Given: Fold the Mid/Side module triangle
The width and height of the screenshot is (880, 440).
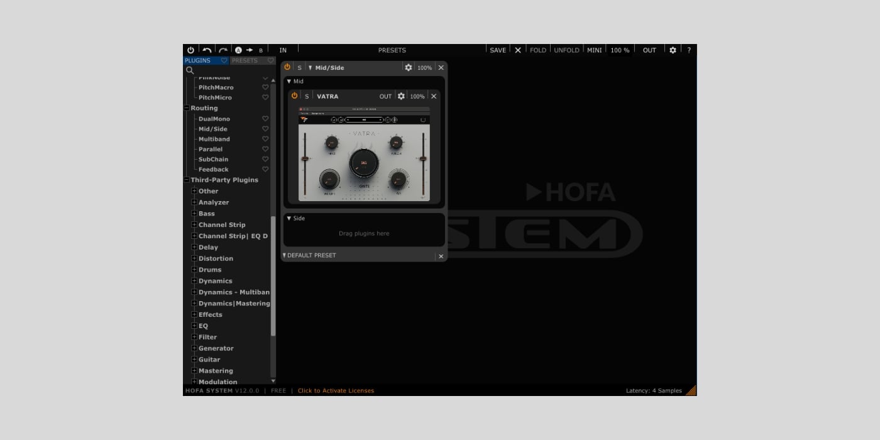Looking at the screenshot, I should (x=311, y=67).
